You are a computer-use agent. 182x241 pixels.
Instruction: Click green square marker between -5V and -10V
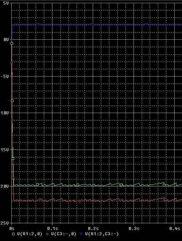[12, 101]
